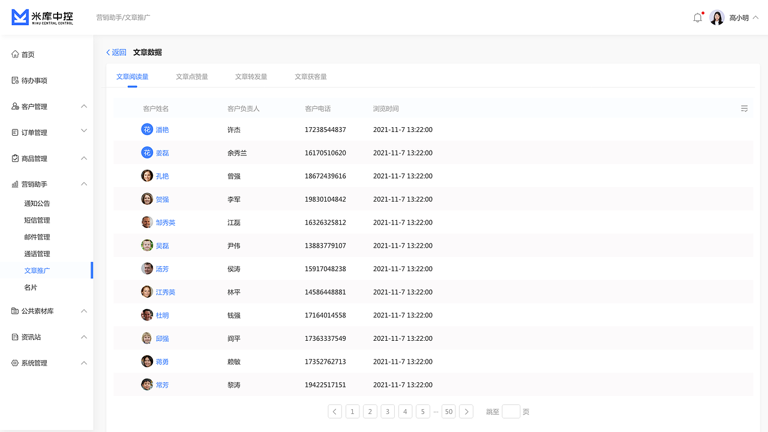Switch to the 文章点赞量 tab
Viewport: 768px width, 432px height.
click(192, 77)
